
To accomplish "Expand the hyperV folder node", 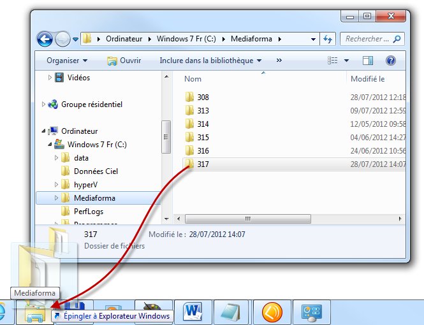I will coord(56,185).
